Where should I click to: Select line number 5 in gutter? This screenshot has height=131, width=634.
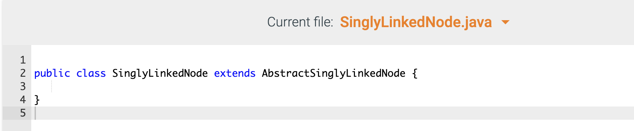(x=23, y=113)
